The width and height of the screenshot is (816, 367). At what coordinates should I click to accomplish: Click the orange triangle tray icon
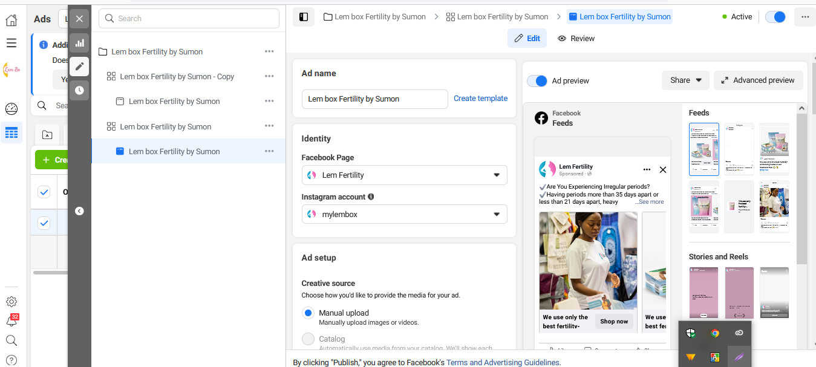coord(691,357)
